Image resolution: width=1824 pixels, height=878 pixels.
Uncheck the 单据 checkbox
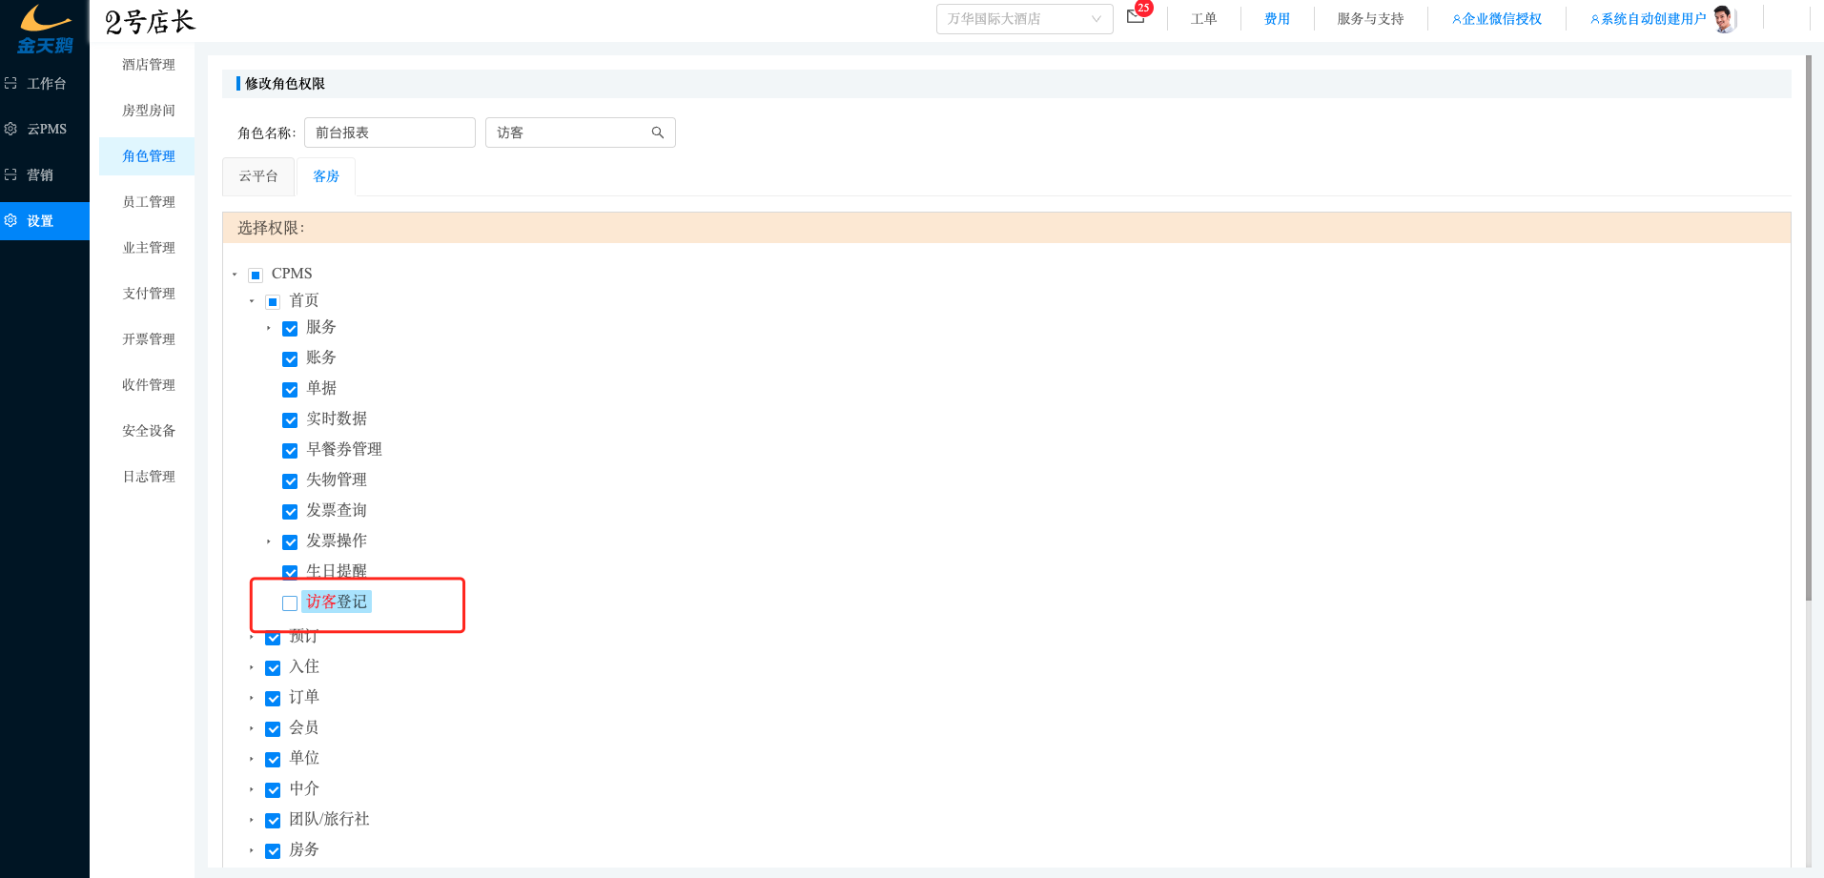tap(290, 390)
